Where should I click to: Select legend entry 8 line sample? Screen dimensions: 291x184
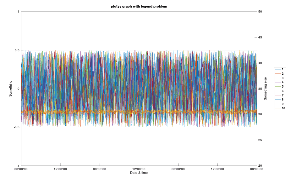click(x=278, y=99)
